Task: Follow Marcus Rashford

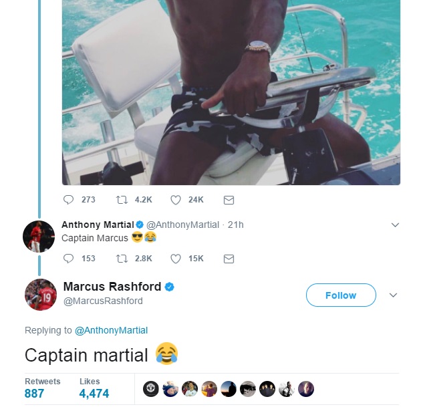Action: pyautogui.click(x=341, y=295)
